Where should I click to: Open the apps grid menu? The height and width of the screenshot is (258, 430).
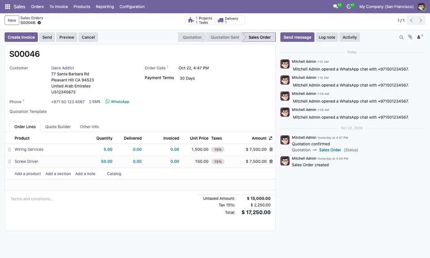tap(8, 7)
